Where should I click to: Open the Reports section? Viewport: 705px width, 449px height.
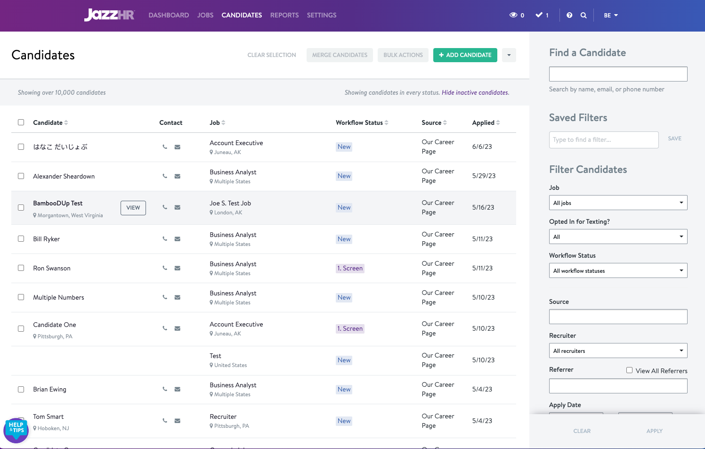[x=284, y=15]
